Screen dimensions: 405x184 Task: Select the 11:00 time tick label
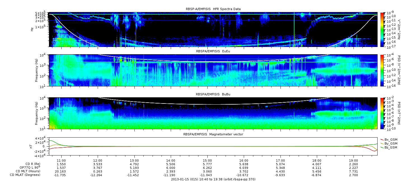[x=61, y=160]
